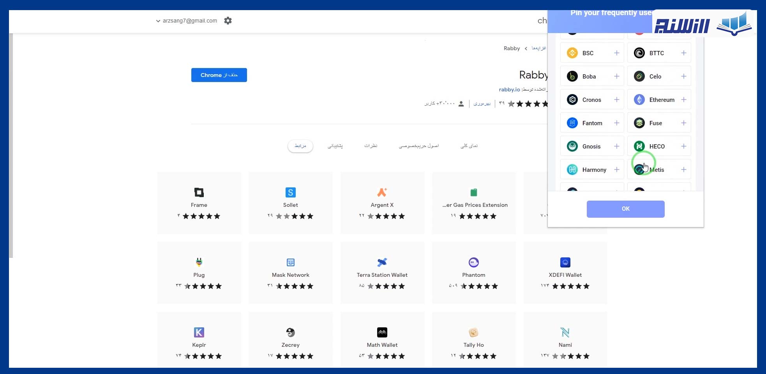
Task: Open the Math Wallet extension icon
Action: 382,332
